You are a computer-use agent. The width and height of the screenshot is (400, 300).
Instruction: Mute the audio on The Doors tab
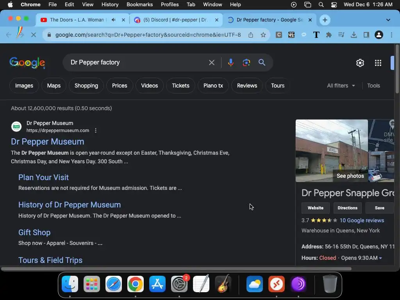point(114,20)
